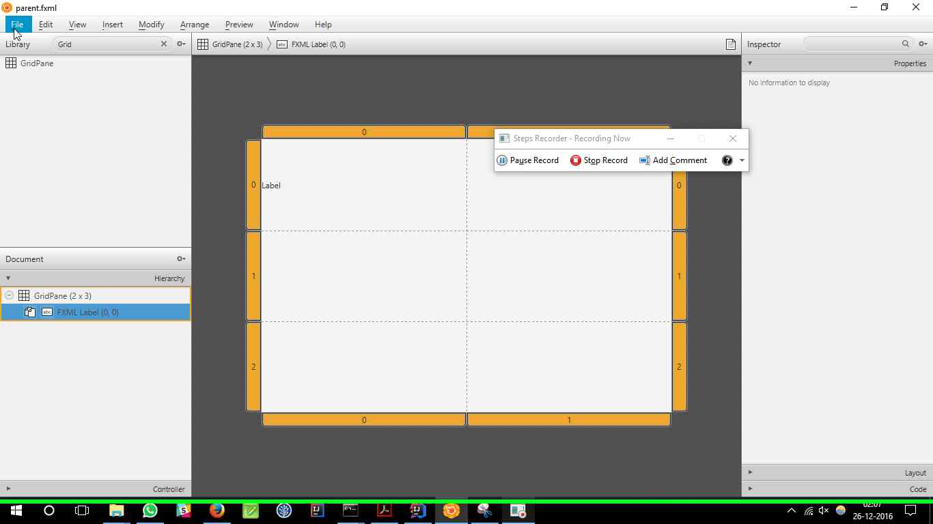
Task: Open the Document panel gear menu
Action: point(181,259)
